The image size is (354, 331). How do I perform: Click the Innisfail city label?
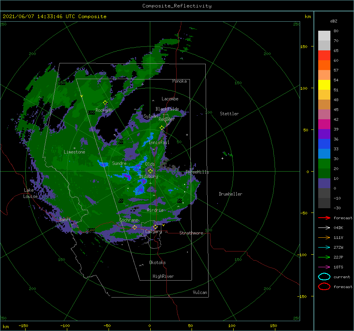click(159, 142)
